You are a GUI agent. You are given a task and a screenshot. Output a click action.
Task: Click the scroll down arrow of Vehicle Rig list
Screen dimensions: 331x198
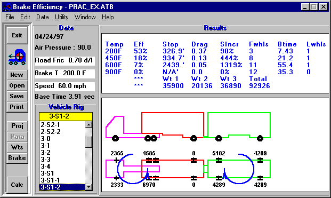(88, 187)
